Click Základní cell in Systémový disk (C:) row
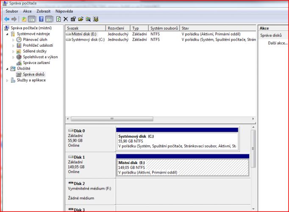The image size is (289, 212). pos(139,39)
